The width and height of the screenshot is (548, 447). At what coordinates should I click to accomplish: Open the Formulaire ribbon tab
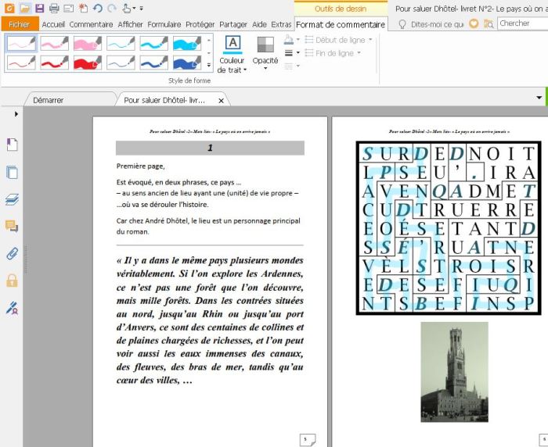click(164, 24)
